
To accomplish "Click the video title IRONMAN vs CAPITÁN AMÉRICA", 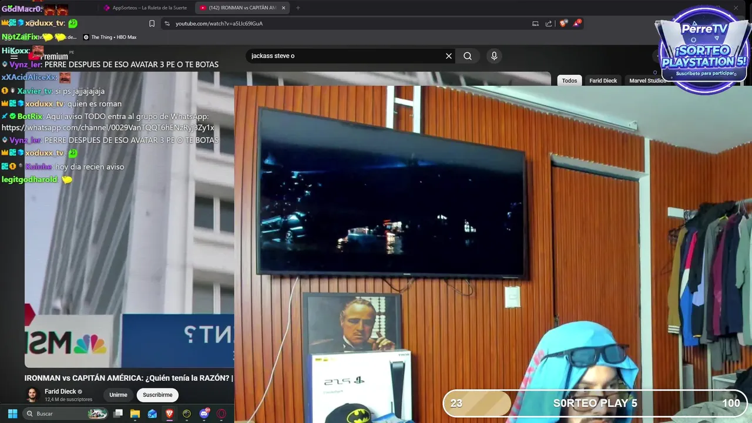I will click(129, 378).
